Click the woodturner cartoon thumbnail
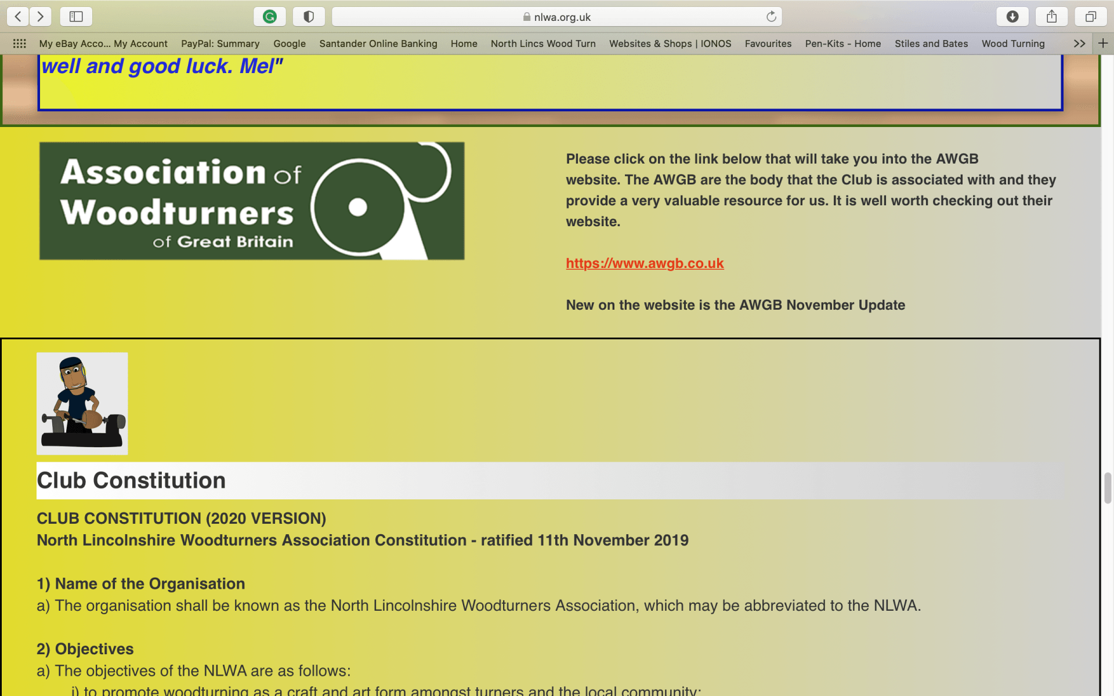1114x696 pixels. 82,403
